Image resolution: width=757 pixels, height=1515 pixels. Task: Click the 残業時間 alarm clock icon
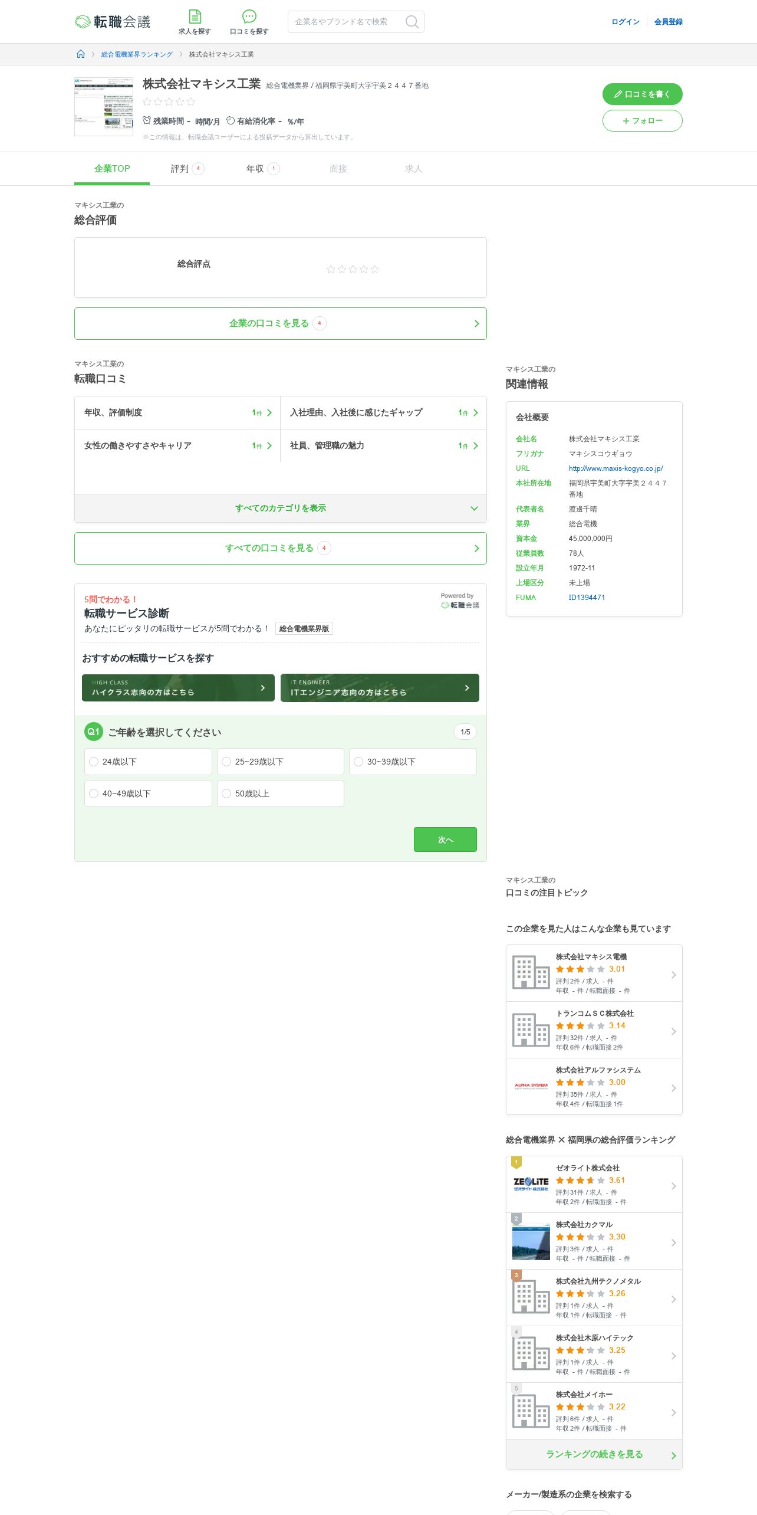147,120
